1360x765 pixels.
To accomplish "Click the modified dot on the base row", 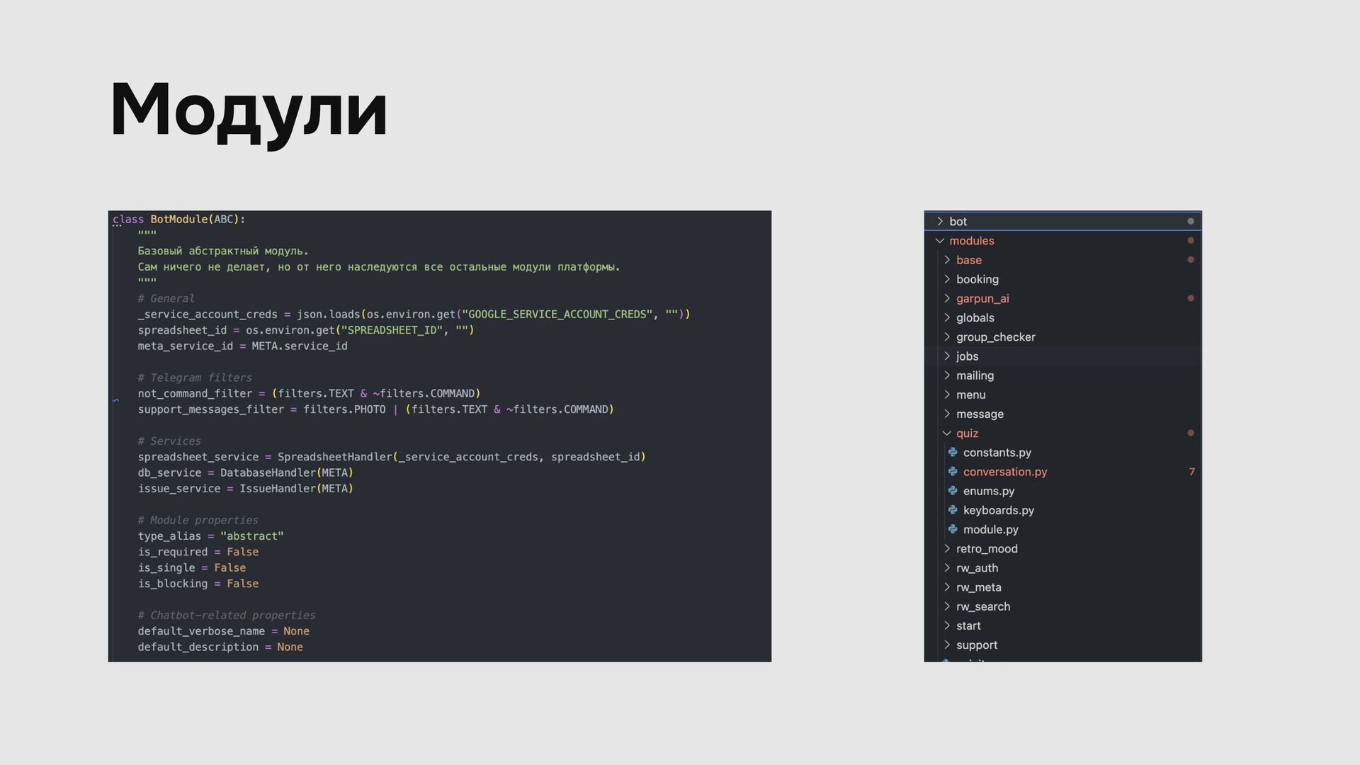I will pyautogui.click(x=1191, y=260).
